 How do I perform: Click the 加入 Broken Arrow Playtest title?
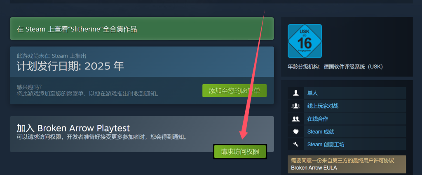point(73,128)
